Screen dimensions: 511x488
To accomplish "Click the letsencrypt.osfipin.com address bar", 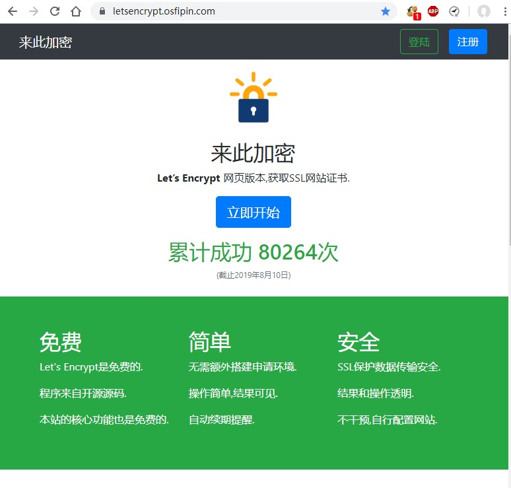I will pos(243,11).
